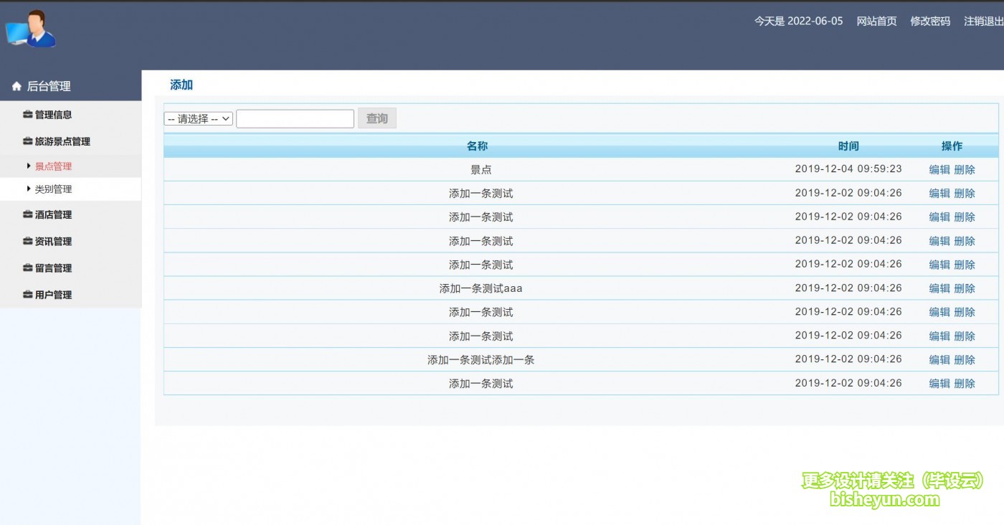This screenshot has width=1004, height=525.
Task: Go to 网站首页 in top navigation
Action: (x=876, y=22)
